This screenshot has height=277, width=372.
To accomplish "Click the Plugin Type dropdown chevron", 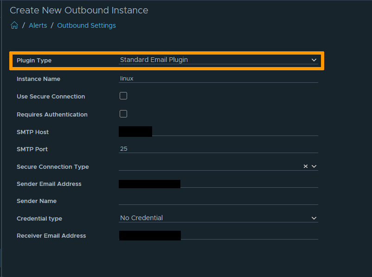I will (x=314, y=60).
